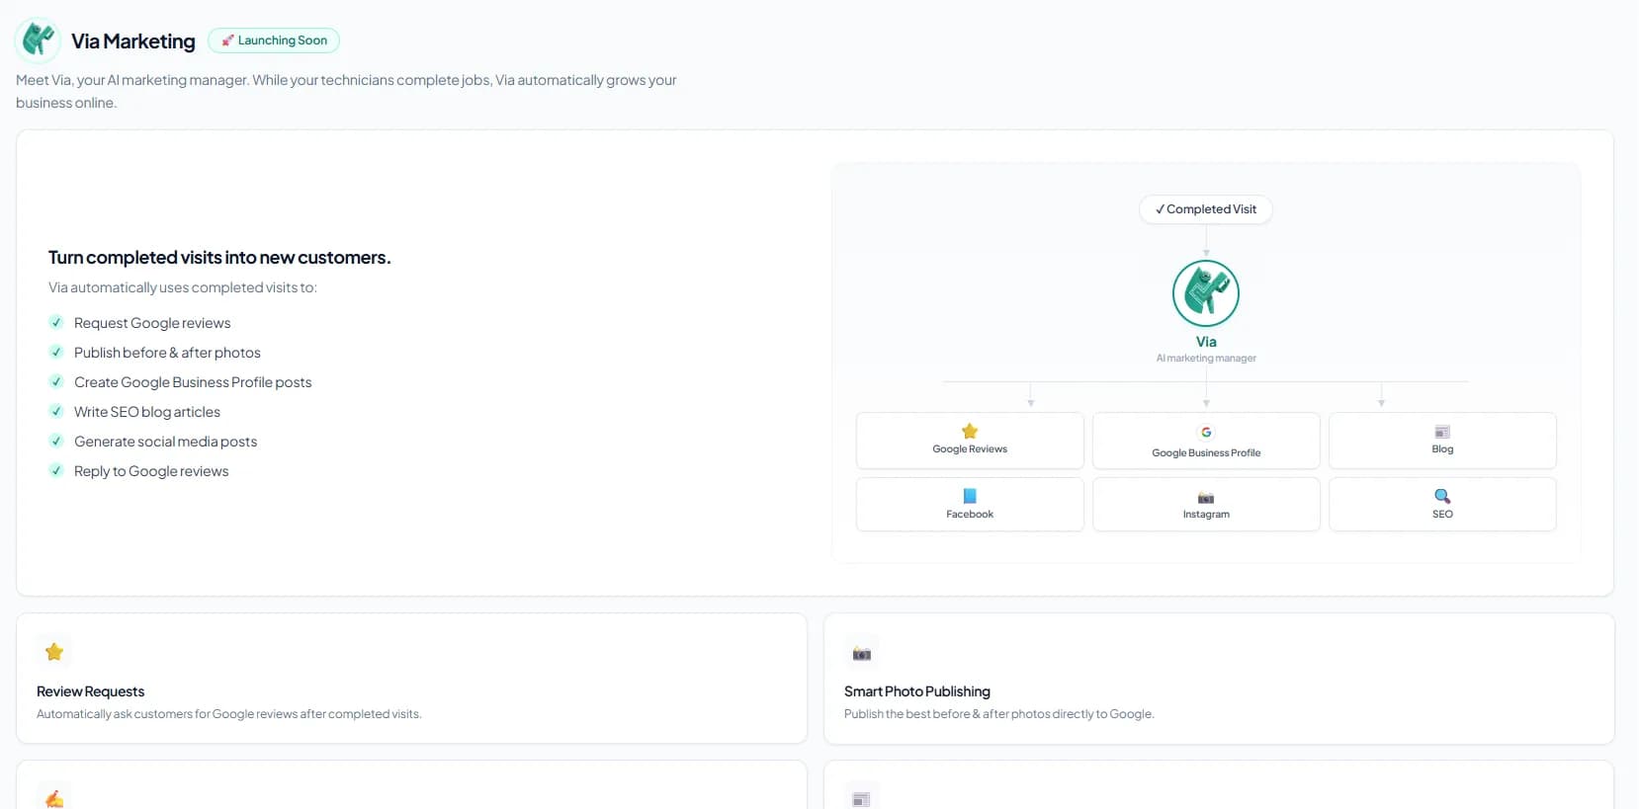Image resolution: width=1639 pixels, height=809 pixels.
Task: Click the Via Marketing page title
Action: tap(133, 41)
